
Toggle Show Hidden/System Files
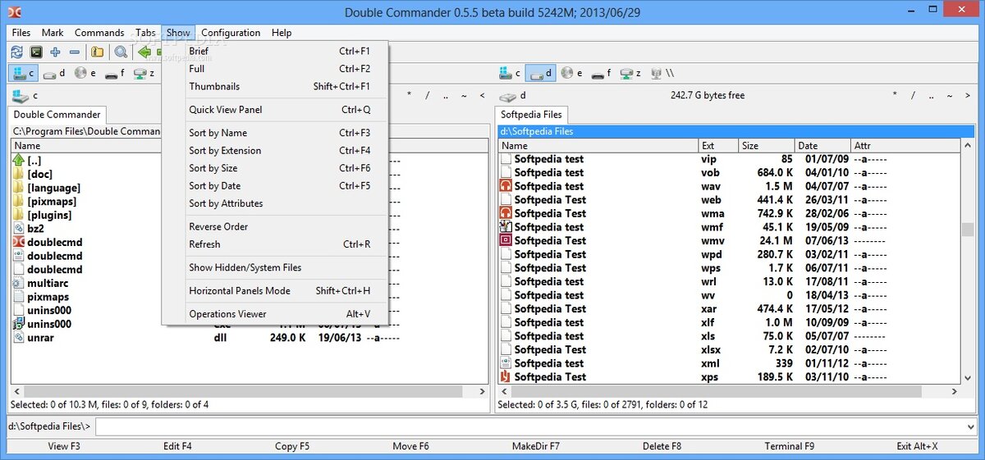[275, 267]
